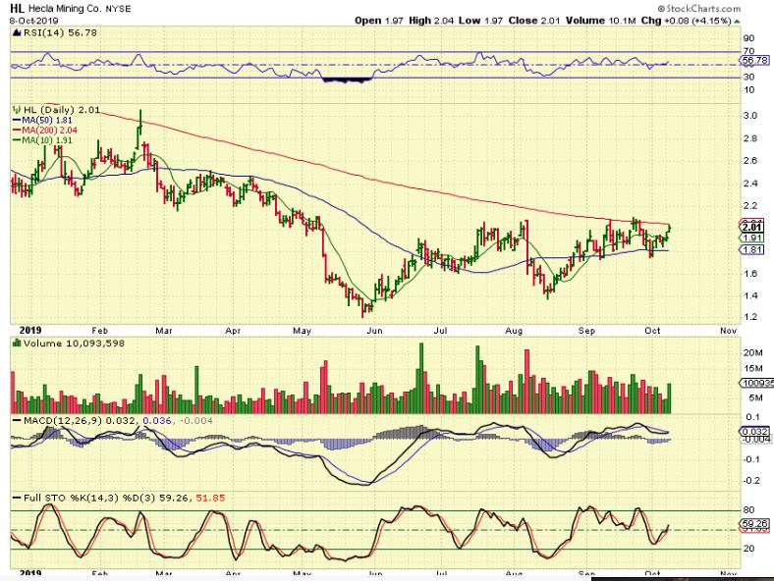Viewport: 774px width, 581px height.
Task: Click the Hecla Mining Co. NYSE title
Action: pos(79,9)
